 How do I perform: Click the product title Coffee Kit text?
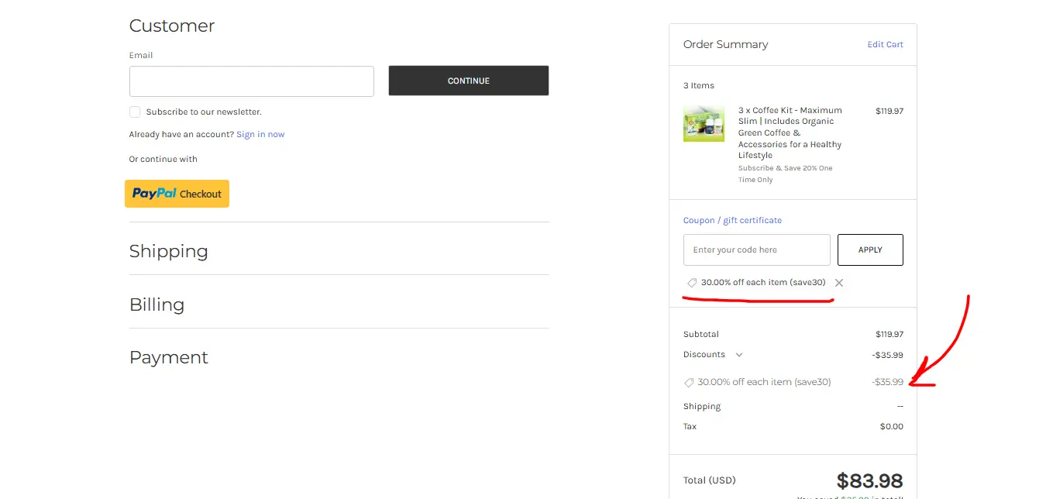[x=790, y=132]
